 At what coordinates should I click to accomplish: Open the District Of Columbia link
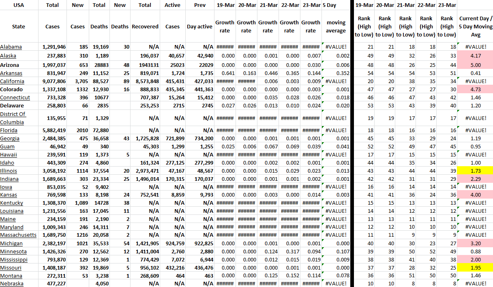pos(12,118)
